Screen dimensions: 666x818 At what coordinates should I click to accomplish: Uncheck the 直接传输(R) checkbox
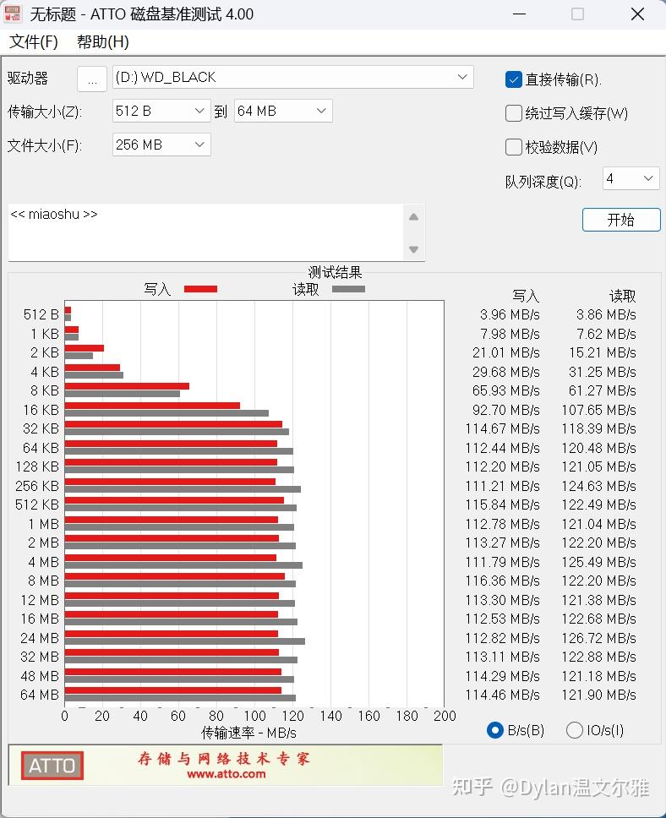tap(514, 79)
